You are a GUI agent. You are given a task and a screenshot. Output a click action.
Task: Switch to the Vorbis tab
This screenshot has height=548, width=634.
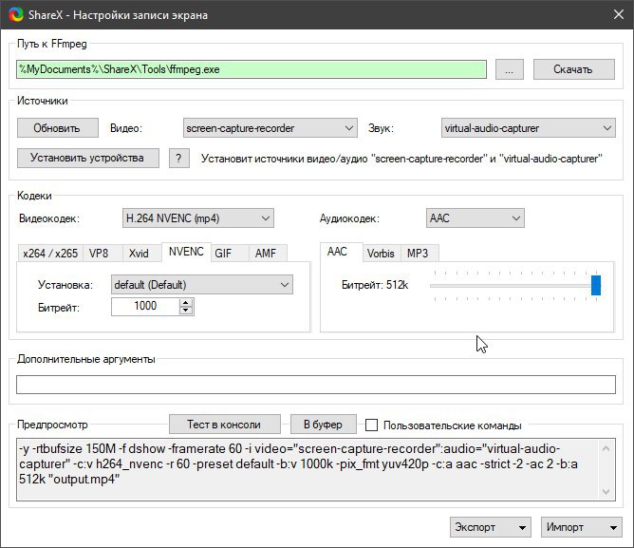pos(381,254)
